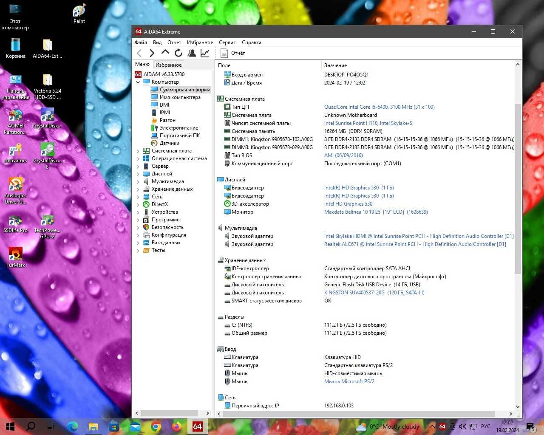Open the Отчёт menu in menu bar
The width and height of the screenshot is (544, 435).
[x=174, y=42]
